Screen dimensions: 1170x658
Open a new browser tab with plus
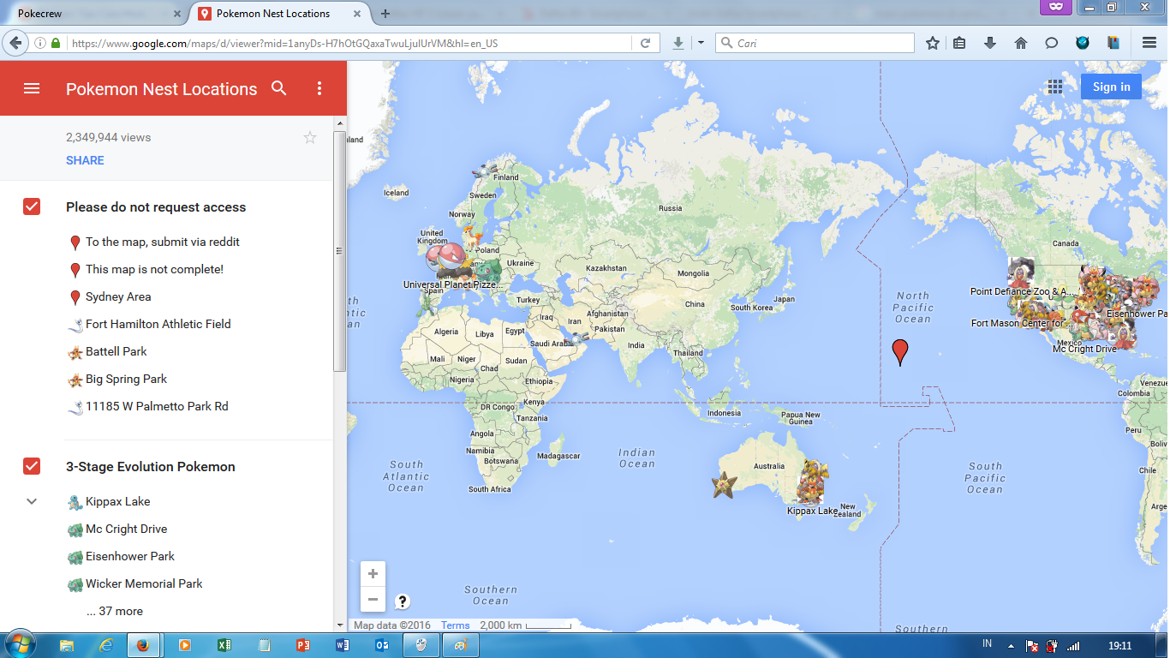tap(385, 14)
